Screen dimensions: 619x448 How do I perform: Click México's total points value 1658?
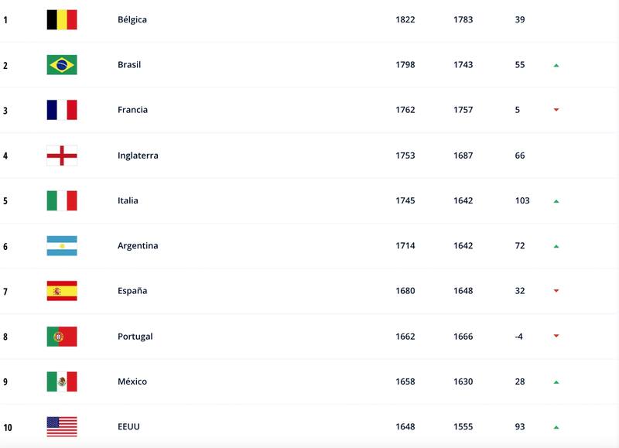[405, 381]
